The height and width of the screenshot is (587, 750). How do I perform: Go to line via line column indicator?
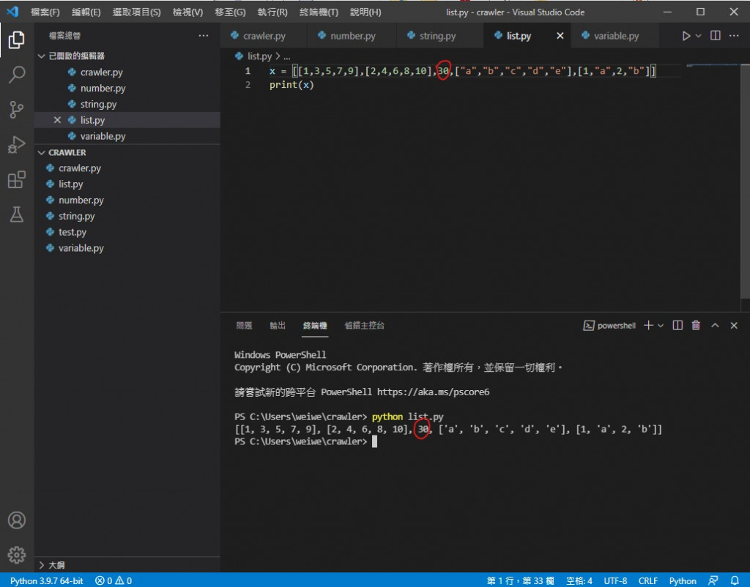521,581
